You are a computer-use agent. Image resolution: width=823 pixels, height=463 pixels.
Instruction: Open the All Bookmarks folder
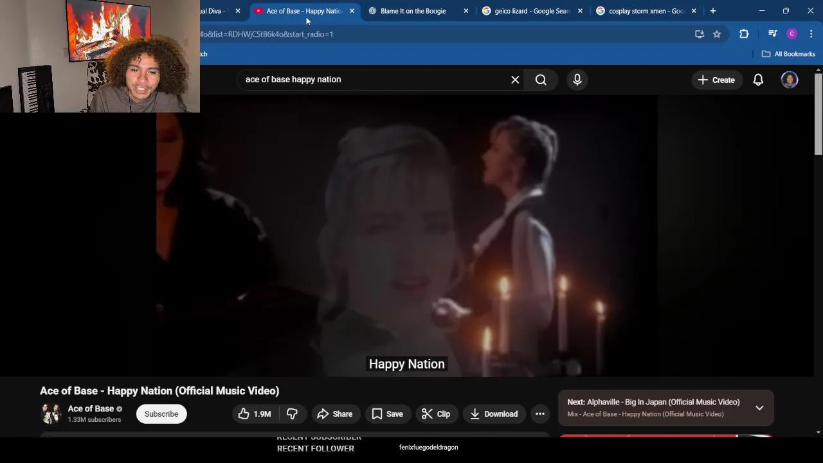788,54
